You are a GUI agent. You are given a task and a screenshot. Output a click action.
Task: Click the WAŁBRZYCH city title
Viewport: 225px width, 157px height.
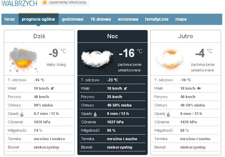19,3
